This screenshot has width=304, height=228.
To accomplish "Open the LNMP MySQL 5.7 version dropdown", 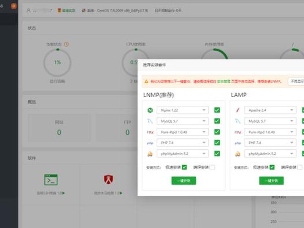I will [183, 121].
